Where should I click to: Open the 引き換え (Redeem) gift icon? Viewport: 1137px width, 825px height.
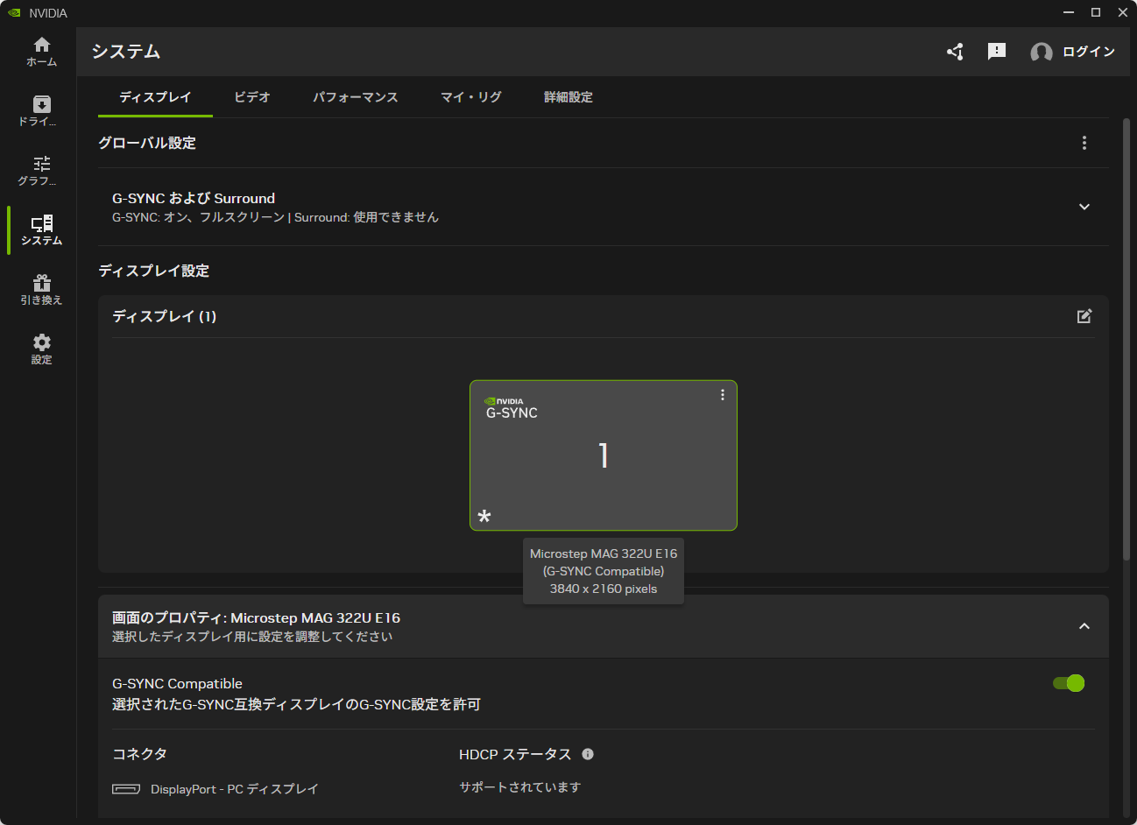point(41,290)
